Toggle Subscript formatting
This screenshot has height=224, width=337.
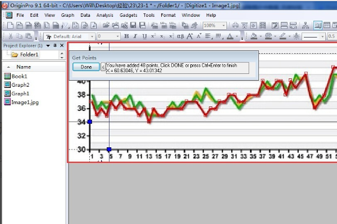[162, 36]
